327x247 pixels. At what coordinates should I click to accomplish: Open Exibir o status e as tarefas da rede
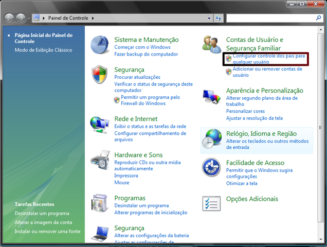click(150, 126)
